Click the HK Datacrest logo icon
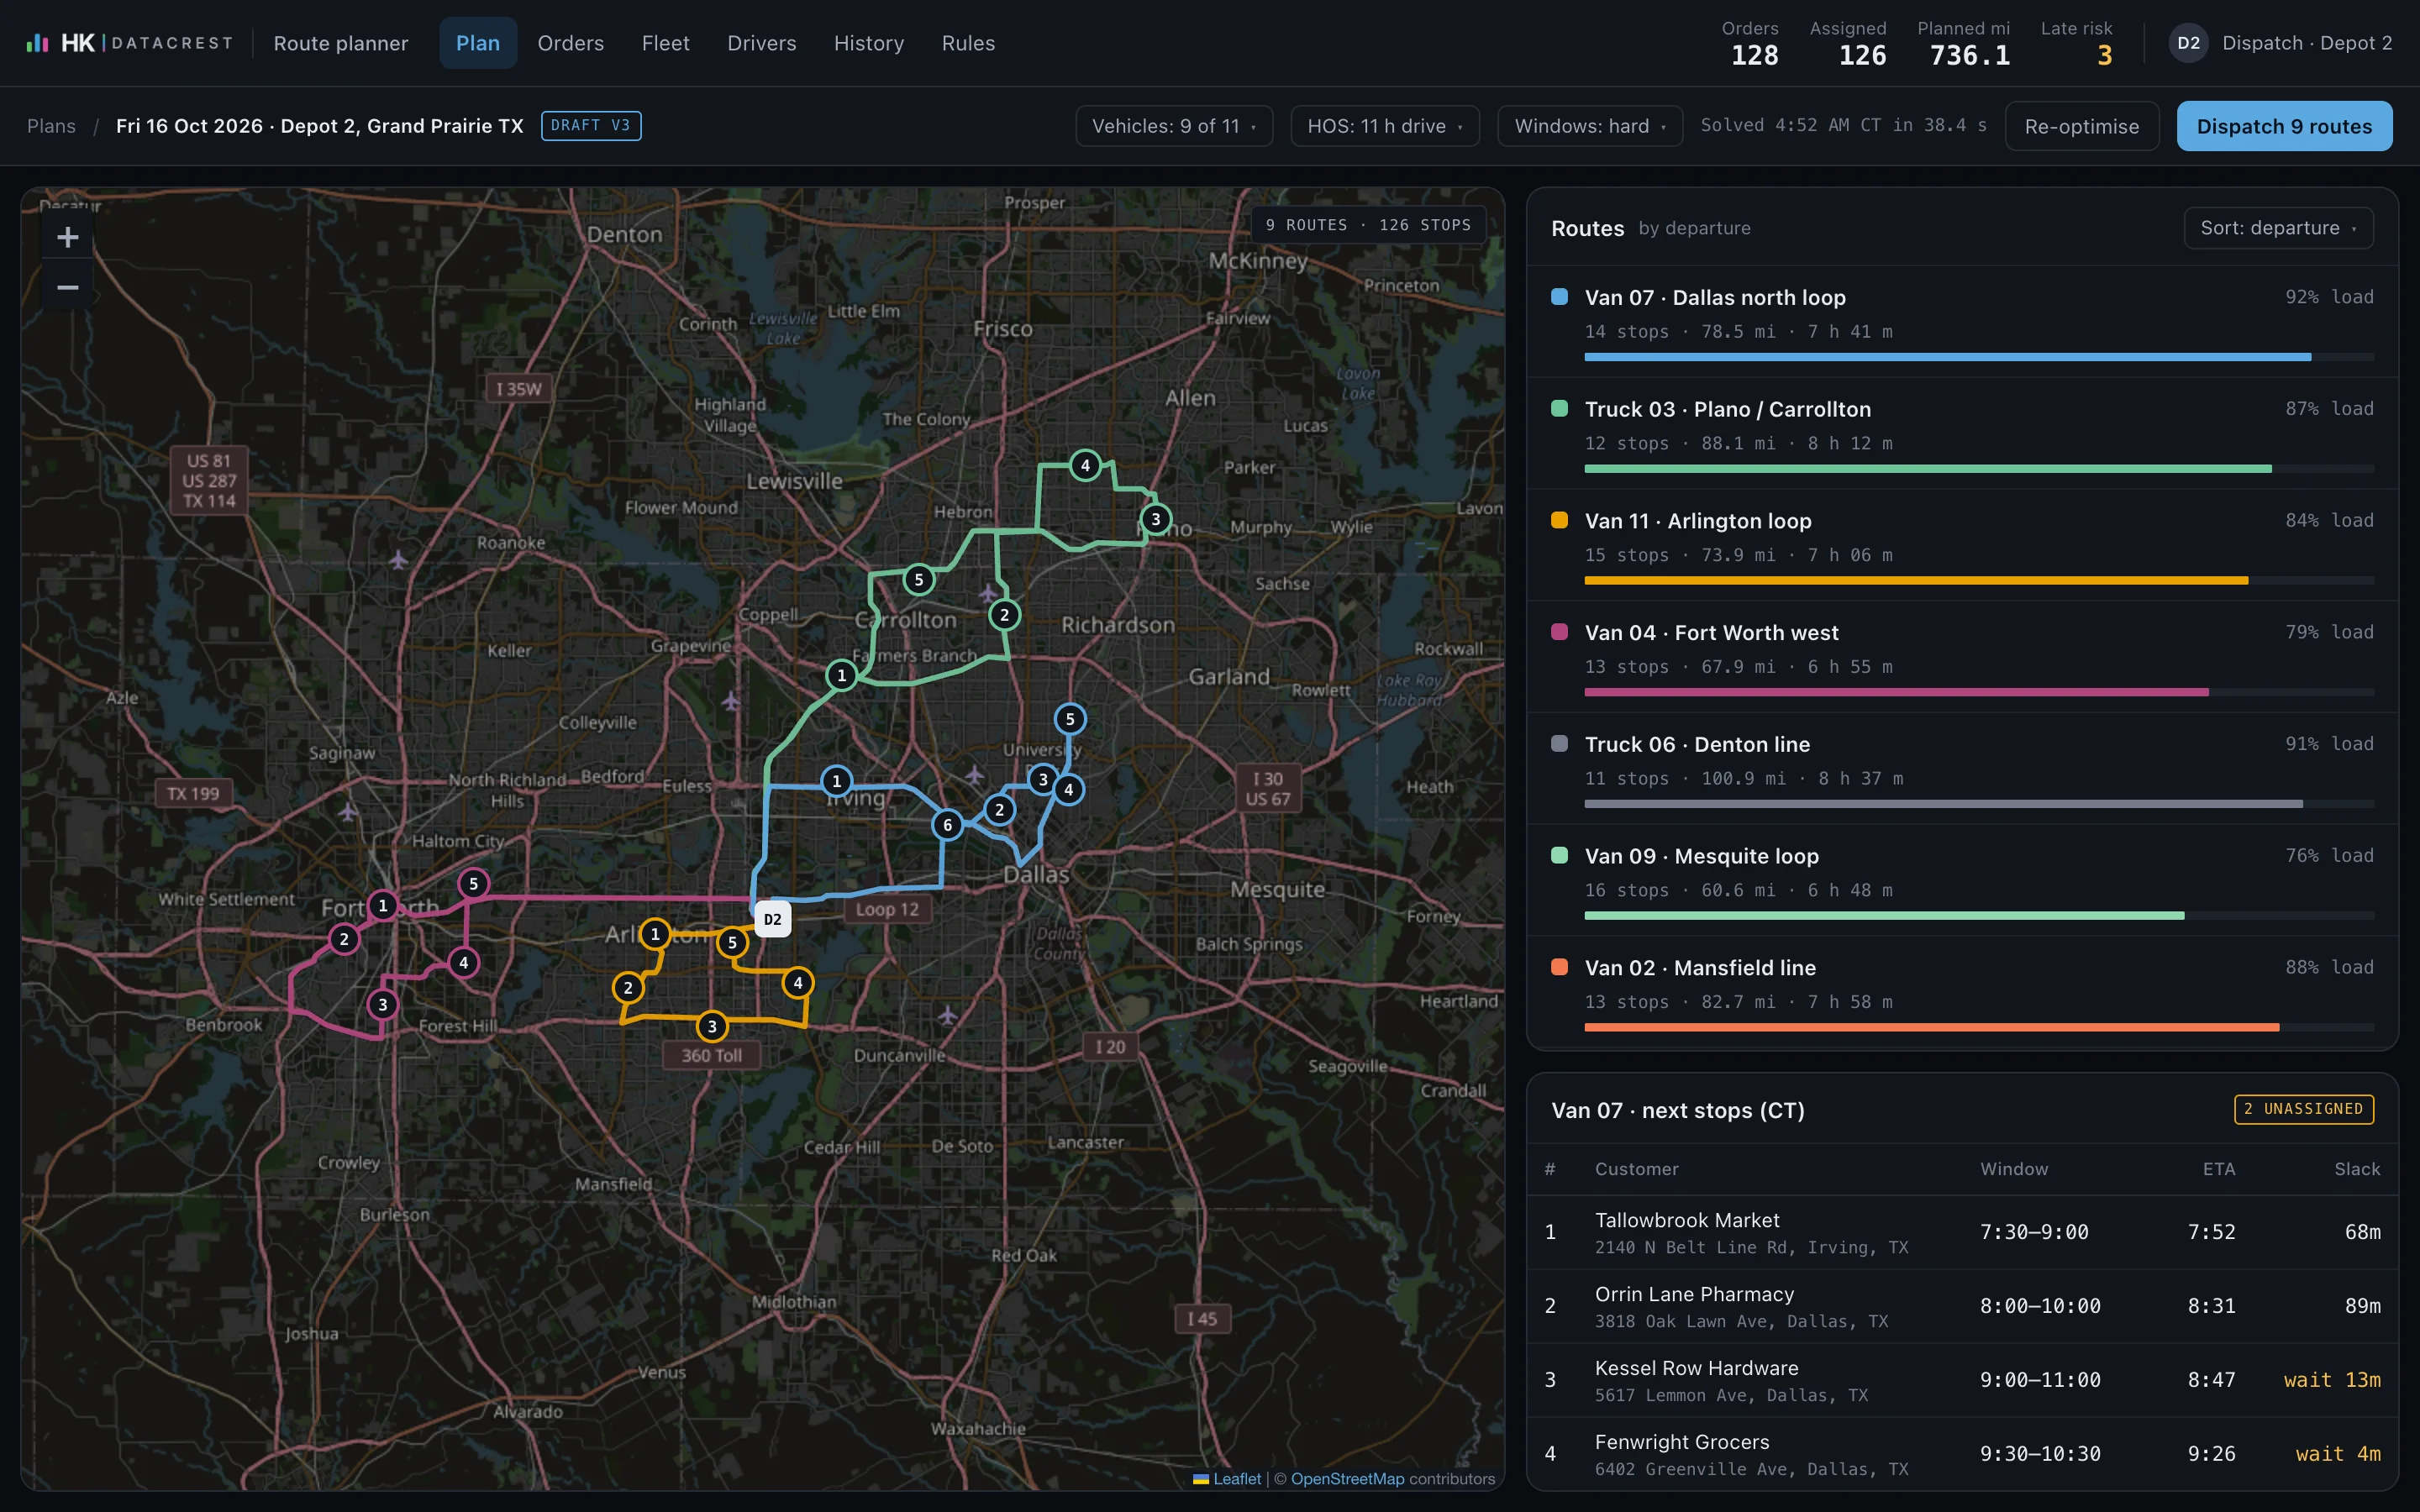 [37, 43]
